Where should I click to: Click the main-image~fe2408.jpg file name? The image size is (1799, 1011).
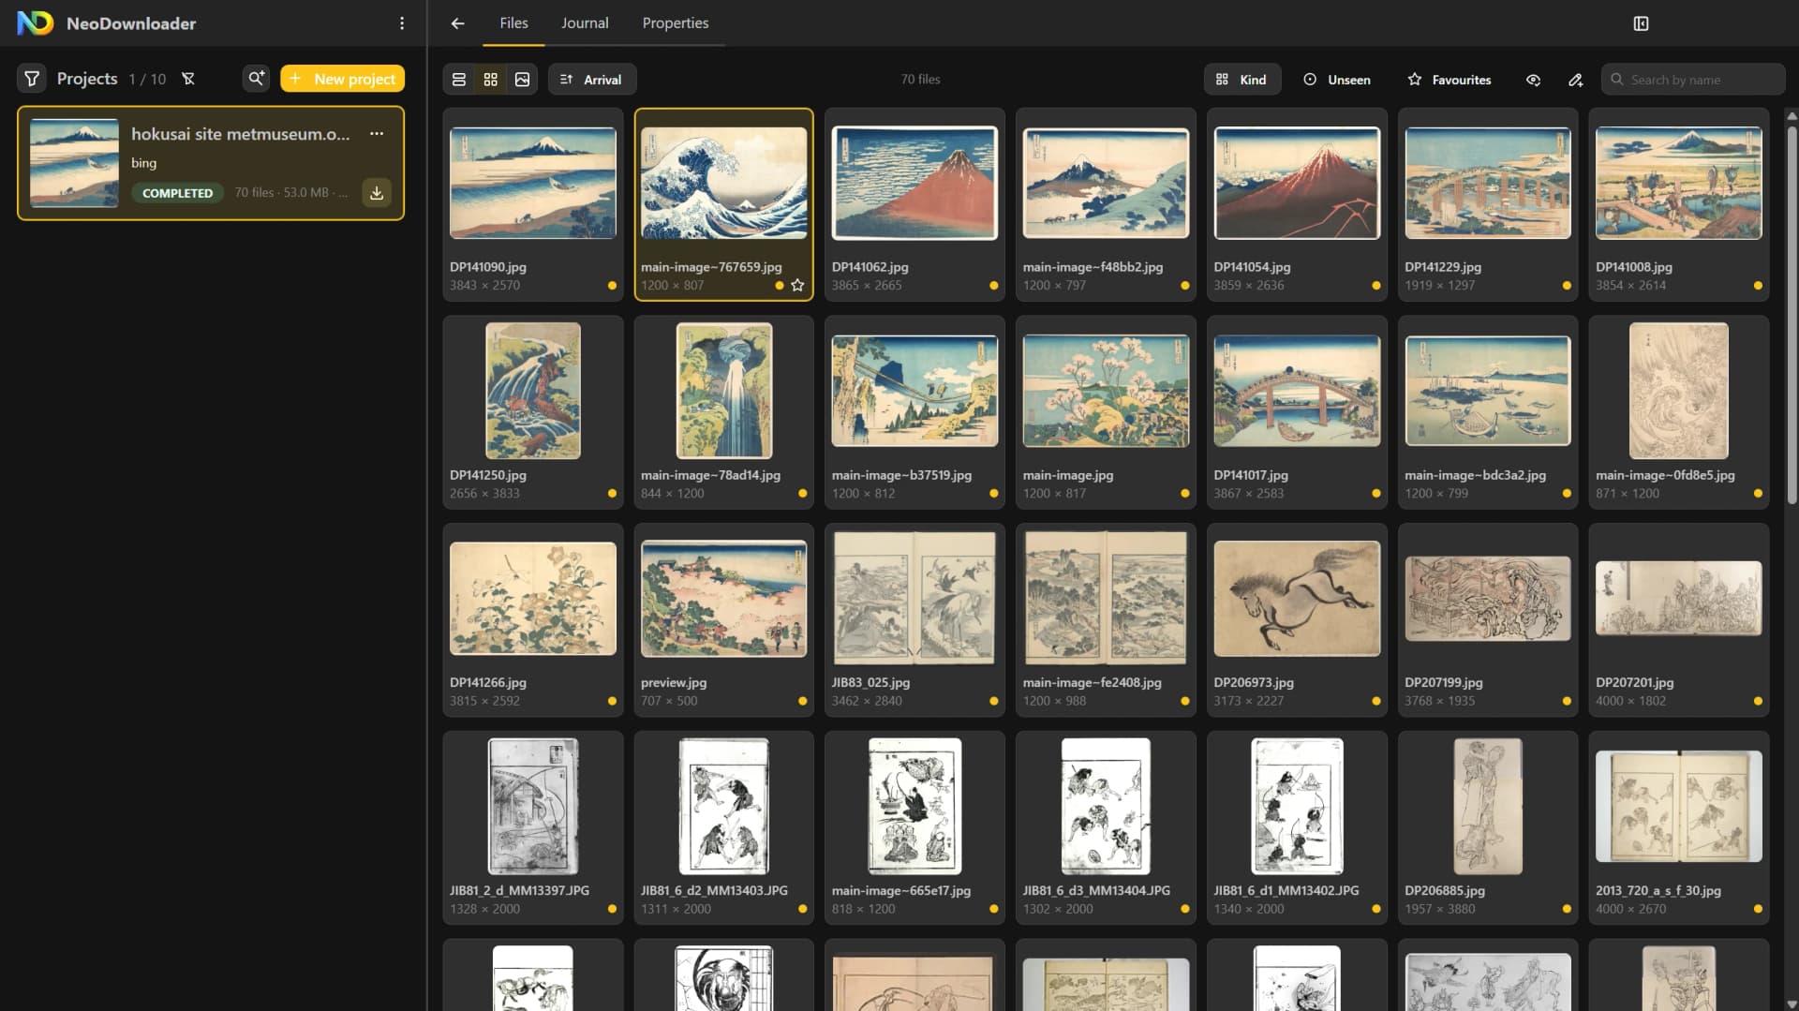tap(1093, 682)
